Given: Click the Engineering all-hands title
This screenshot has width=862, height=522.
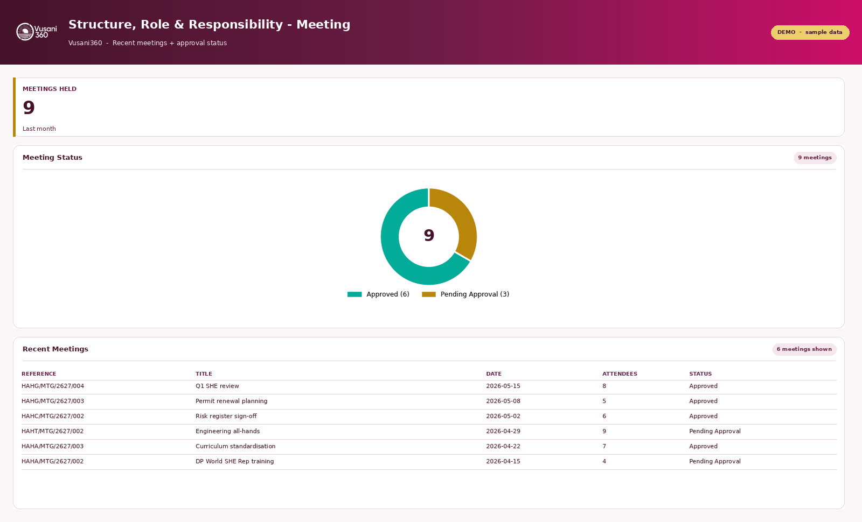Looking at the screenshot, I should (228, 432).
